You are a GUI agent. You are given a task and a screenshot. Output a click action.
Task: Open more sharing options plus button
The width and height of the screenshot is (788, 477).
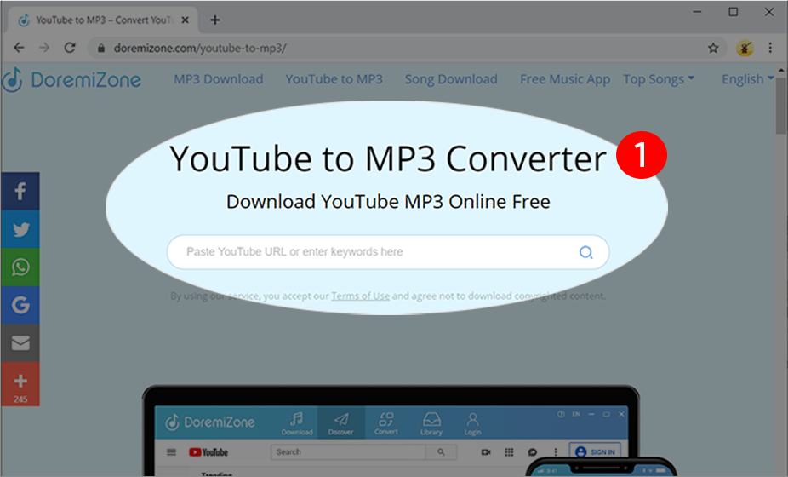click(20, 384)
